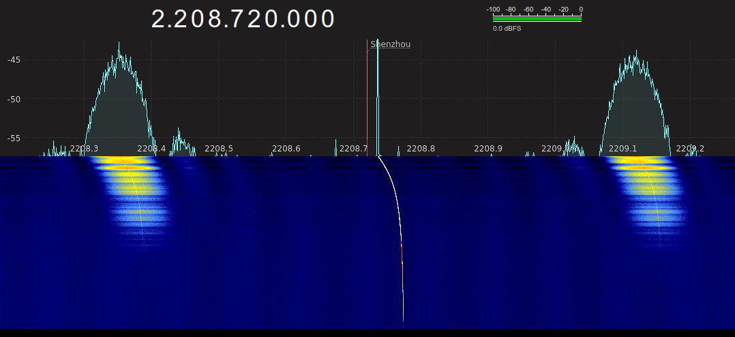Click the 2208.9 frequency axis label
Image resolution: width=735 pixels, height=337 pixels.
(488, 148)
